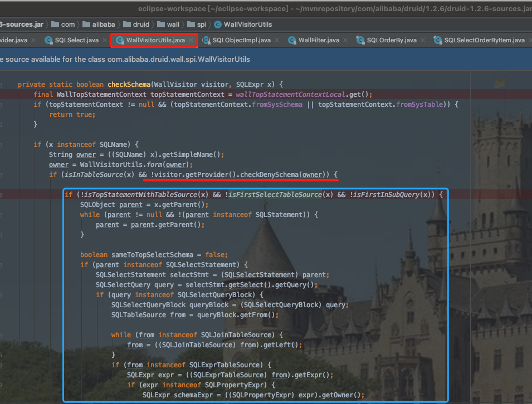Close the SQLObjectImpl.java tab
Screen dimensions: 532x404
(x=277, y=40)
